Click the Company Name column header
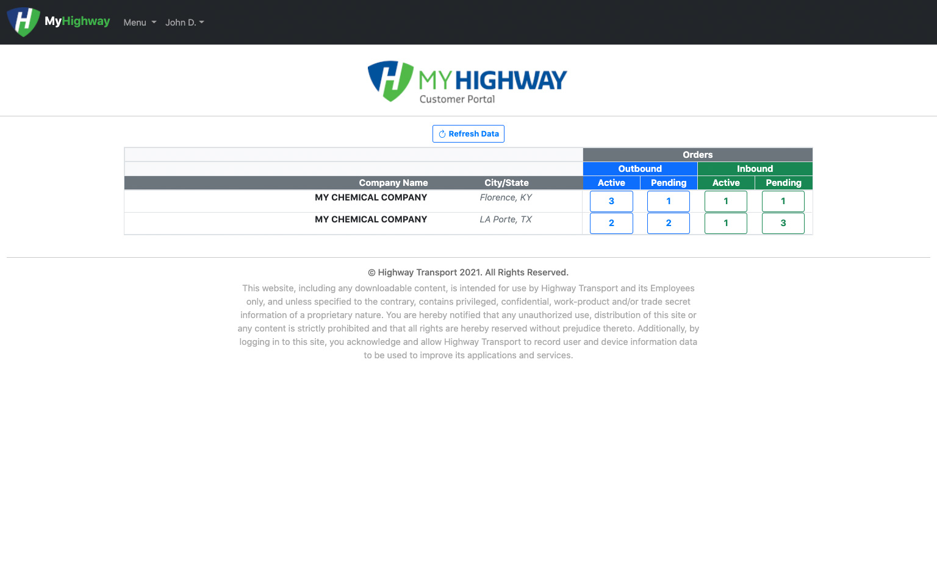The height and width of the screenshot is (585, 937). (x=393, y=183)
